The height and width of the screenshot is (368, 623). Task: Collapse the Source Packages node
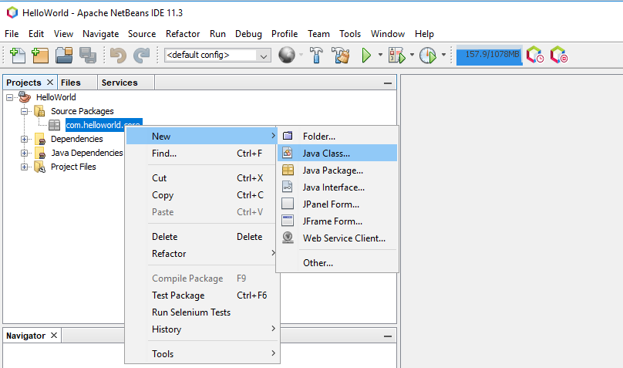(24, 111)
